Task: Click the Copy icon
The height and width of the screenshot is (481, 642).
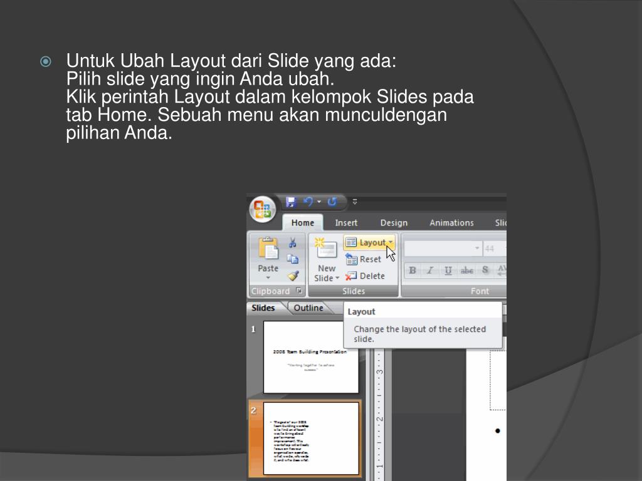Action: pos(292,259)
